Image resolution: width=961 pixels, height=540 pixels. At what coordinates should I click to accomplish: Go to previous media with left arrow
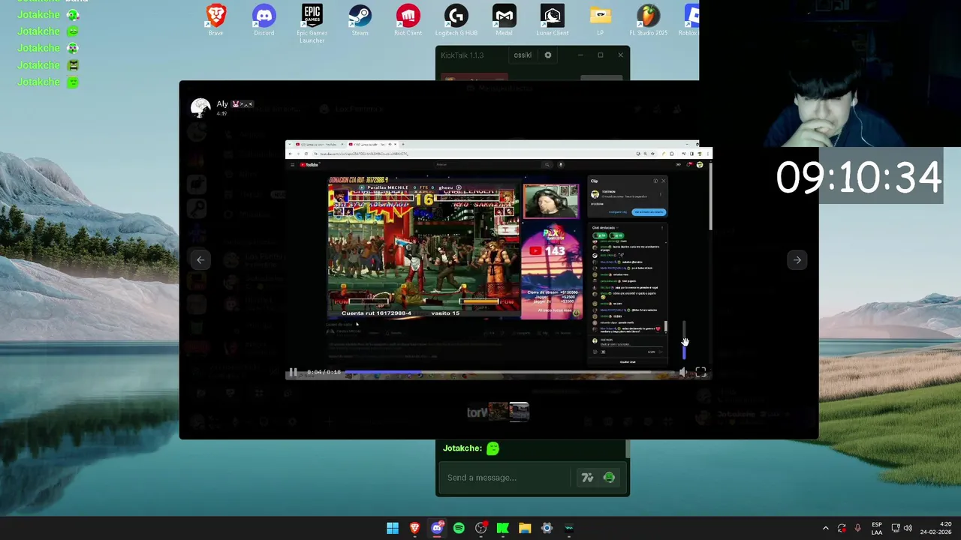[x=200, y=260]
